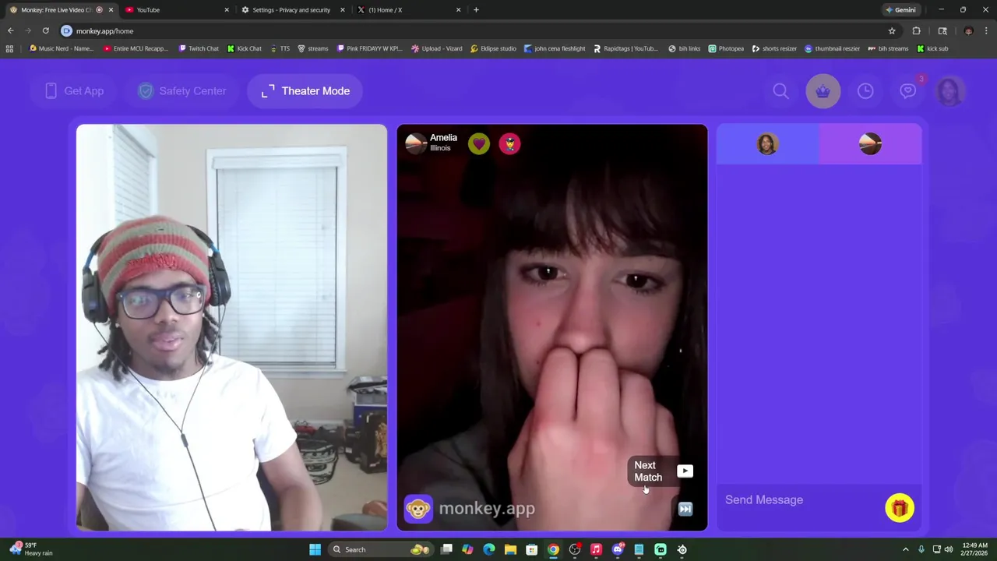The height and width of the screenshot is (561, 997).
Task: Click the Get App button
Action: tap(74, 91)
